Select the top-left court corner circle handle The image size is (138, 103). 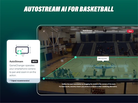(75, 57)
